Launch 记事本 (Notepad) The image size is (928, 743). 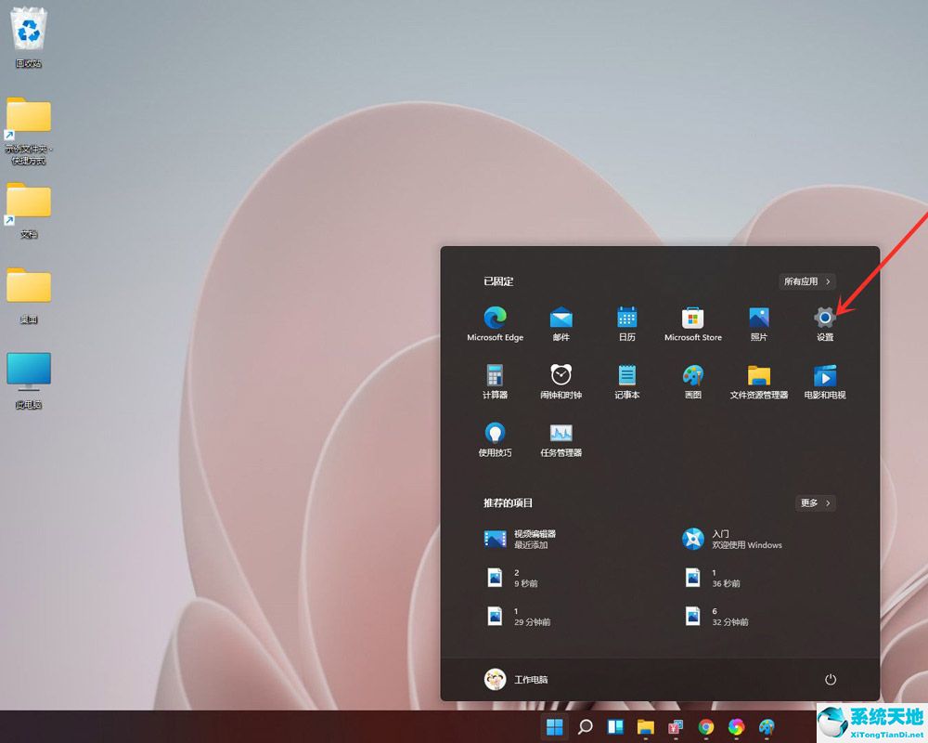pos(626,377)
